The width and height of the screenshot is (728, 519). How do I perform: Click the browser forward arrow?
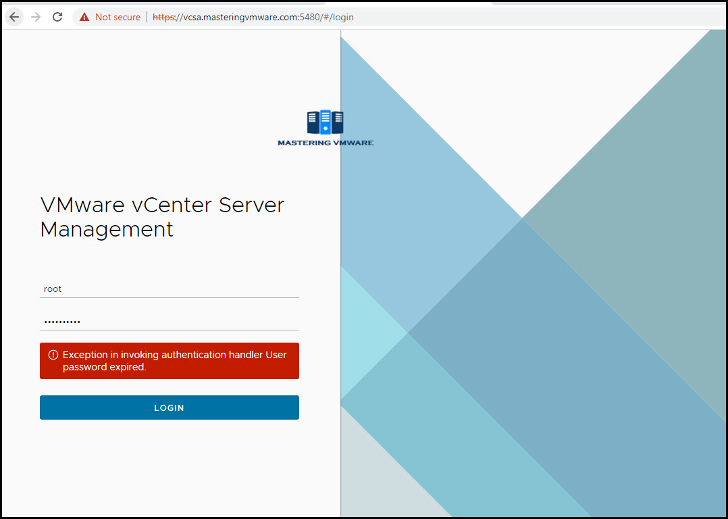[36, 17]
